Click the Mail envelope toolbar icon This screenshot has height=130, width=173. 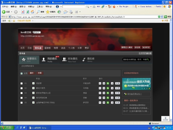[65, 12]
